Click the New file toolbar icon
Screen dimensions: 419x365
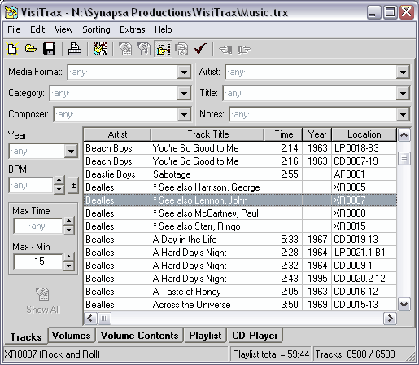click(x=12, y=49)
